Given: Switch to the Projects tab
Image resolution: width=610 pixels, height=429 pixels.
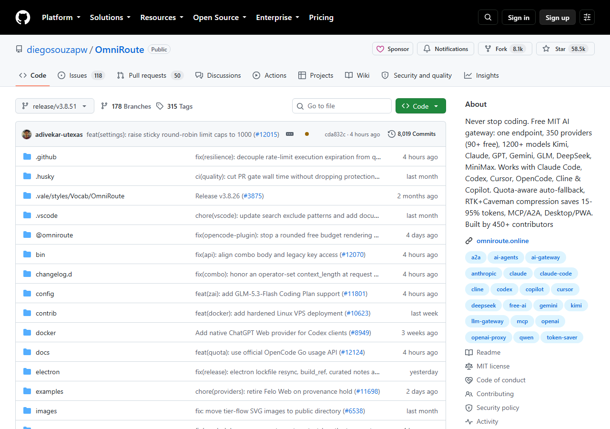Looking at the screenshot, I should (x=316, y=75).
